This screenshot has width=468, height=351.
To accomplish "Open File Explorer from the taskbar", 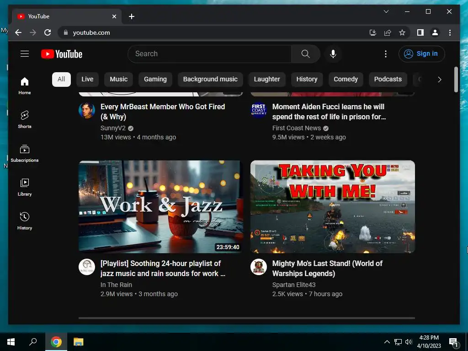I will point(78,342).
